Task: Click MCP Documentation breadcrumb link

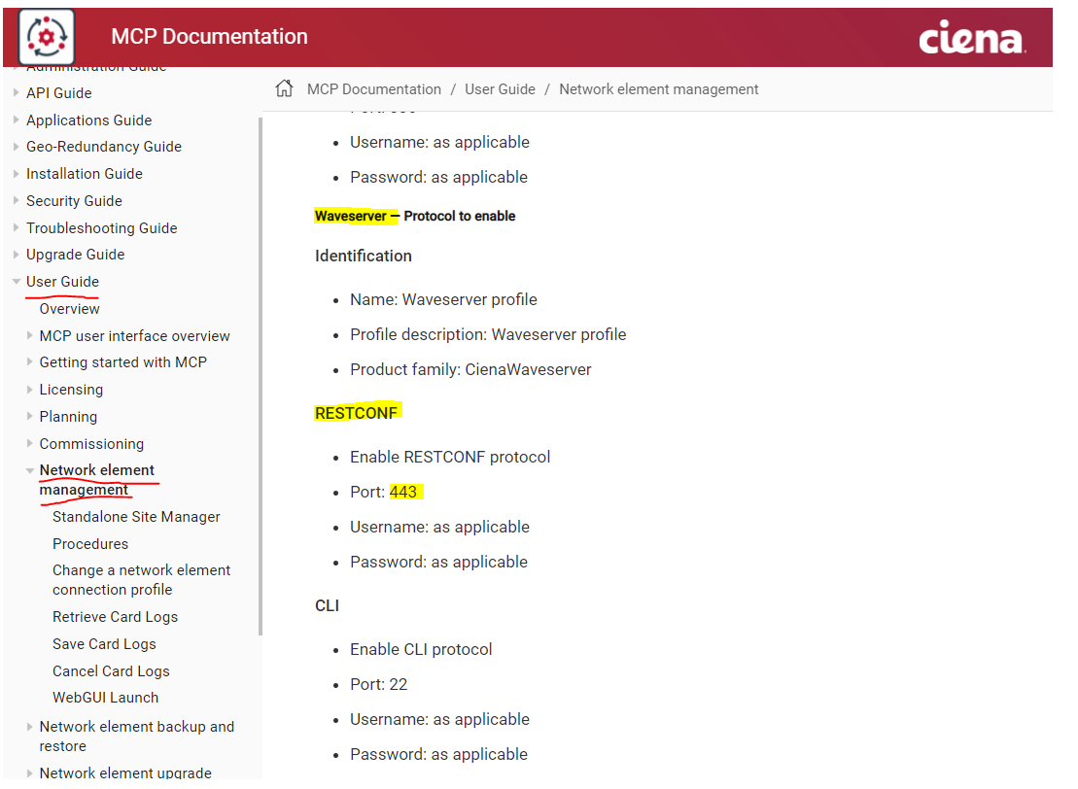Action: click(x=373, y=89)
